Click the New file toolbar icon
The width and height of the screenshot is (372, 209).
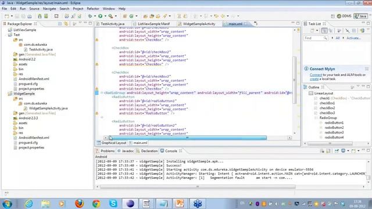(x=7, y=16)
